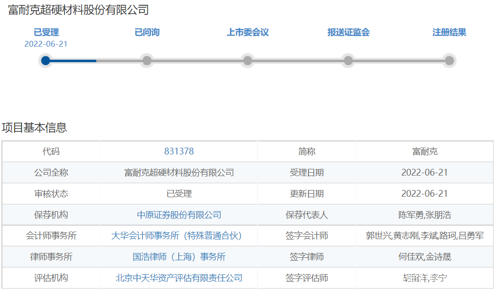Image resolution: width=496 pixels, height=291 pixels.
Task: Select the 已受理 stage label
Action: pos(46,33)
